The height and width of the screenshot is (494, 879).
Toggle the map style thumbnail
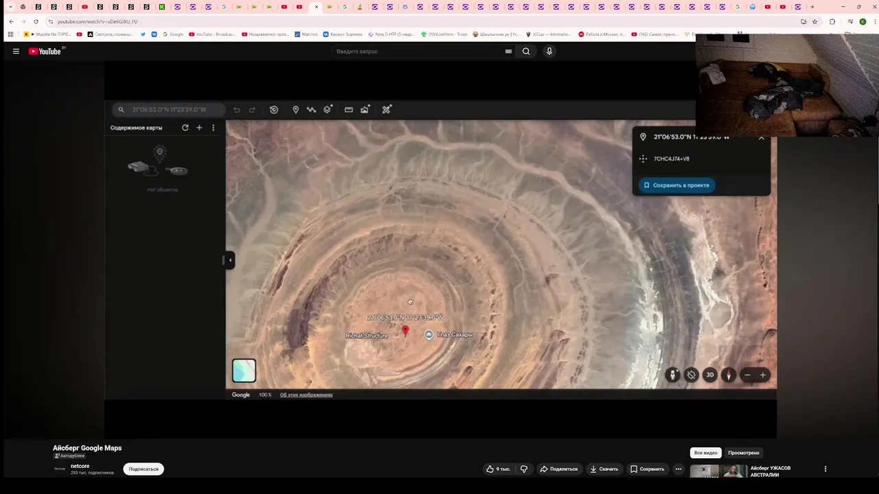coord(244,370)
